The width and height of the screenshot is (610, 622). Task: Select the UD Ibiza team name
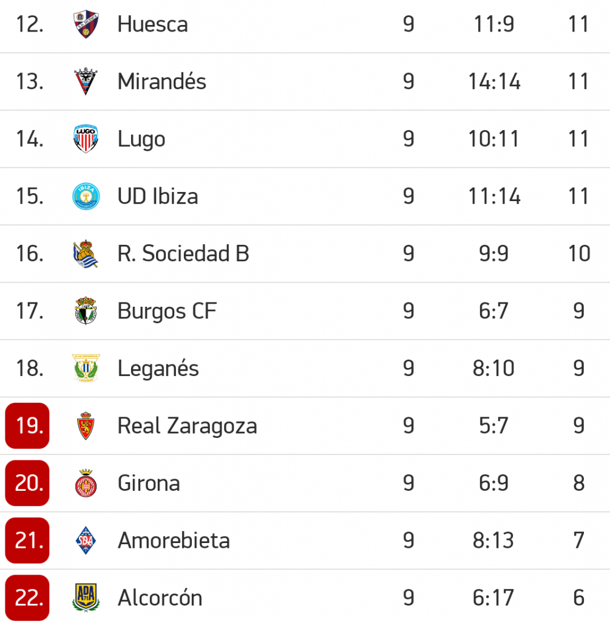point(158,196)
